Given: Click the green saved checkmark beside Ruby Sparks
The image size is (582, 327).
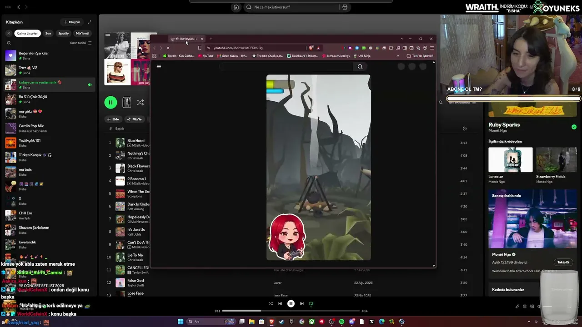Looking at the screenshot, I should 574,127.
